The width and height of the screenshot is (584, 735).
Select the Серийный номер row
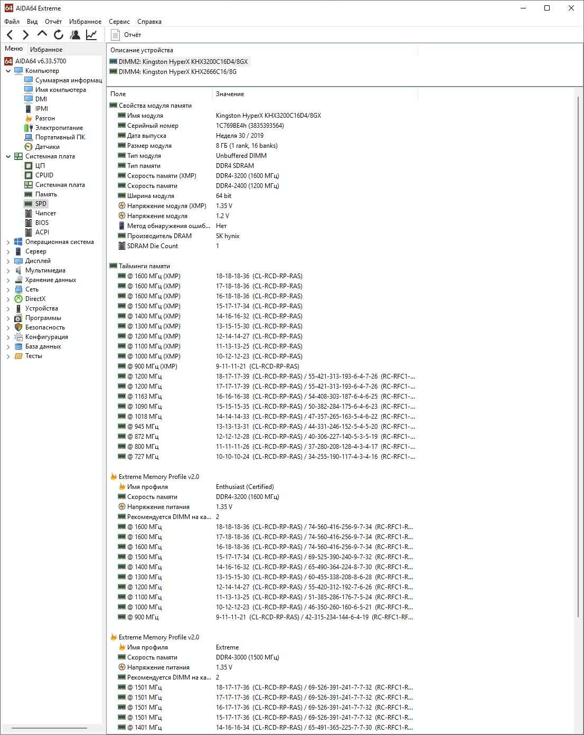[x=262, y=126]
